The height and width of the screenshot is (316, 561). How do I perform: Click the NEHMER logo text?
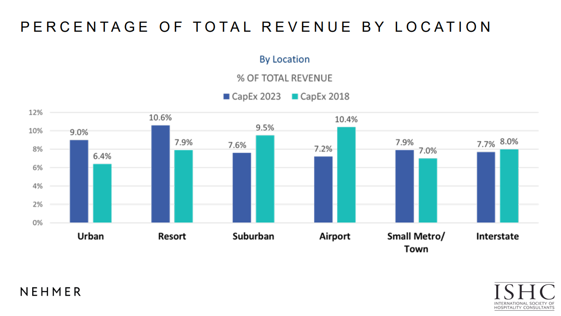51,292
